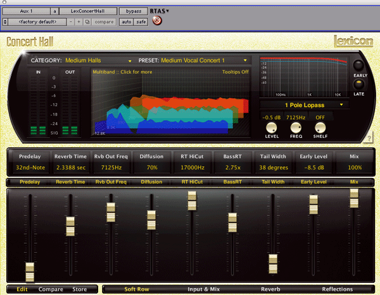Click the Mix slider handle
380x295 pixels.
[x=354, y=198]
